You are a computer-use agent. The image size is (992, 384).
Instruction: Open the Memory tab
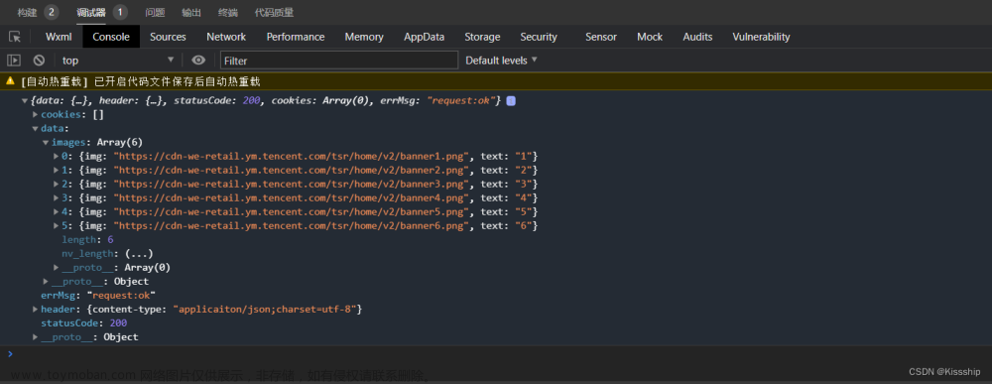pos(364,37)
